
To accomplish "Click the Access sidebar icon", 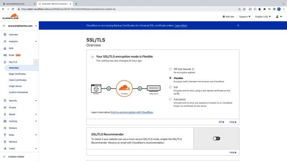I will (5, 107).
